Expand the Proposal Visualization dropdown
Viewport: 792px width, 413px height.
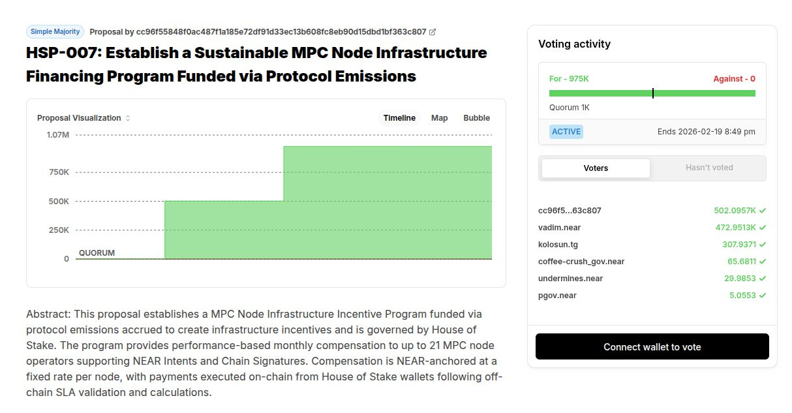(84, 118)
